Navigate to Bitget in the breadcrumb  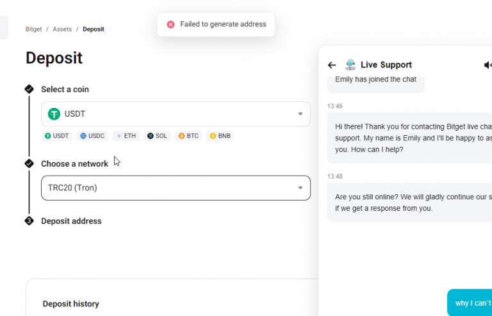point(33,29)
